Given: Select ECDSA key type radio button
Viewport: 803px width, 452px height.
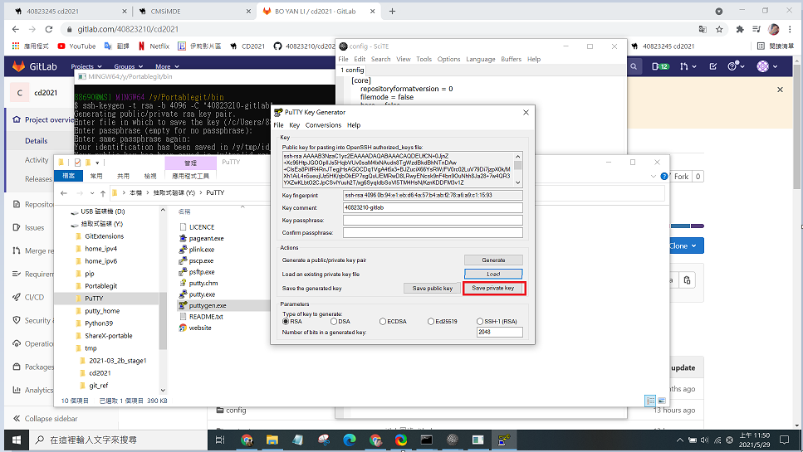Looking at the screenshot, I should [x=383, y=322].
